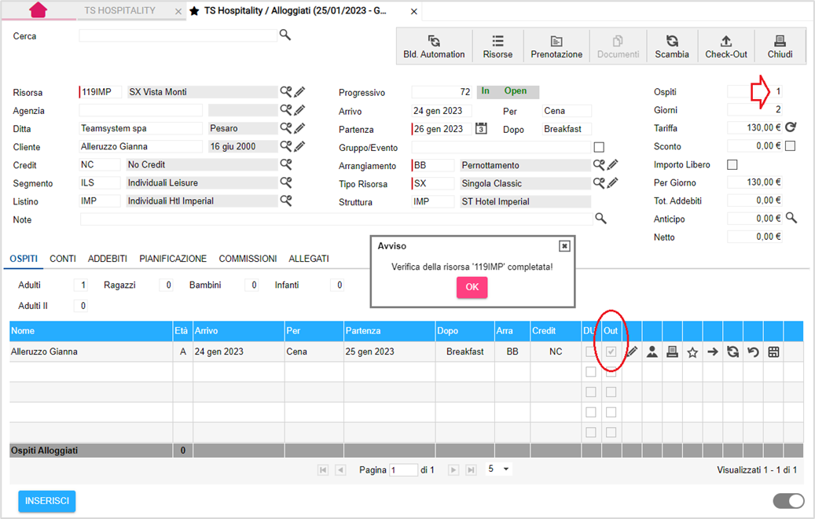Switch to the PIANIFICAZIONE tab

coord(173,259)
